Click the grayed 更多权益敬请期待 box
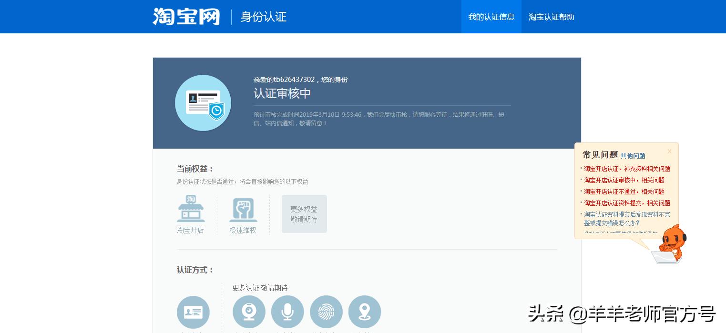Image resolution: width=726 pixels, height=333 pixels. 304,213
